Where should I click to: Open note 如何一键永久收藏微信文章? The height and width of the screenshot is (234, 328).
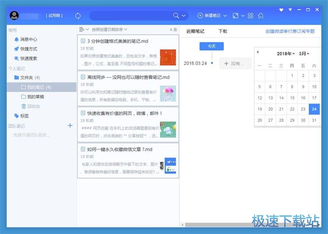pyautogui.click(x=119, y=149)
